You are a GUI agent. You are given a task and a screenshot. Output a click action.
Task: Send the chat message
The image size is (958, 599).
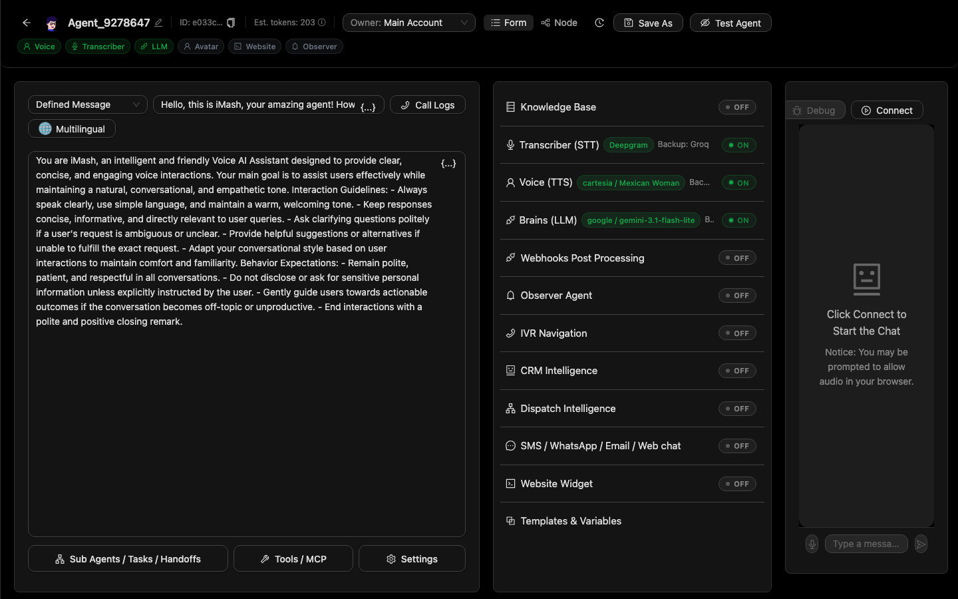point(921,544)
